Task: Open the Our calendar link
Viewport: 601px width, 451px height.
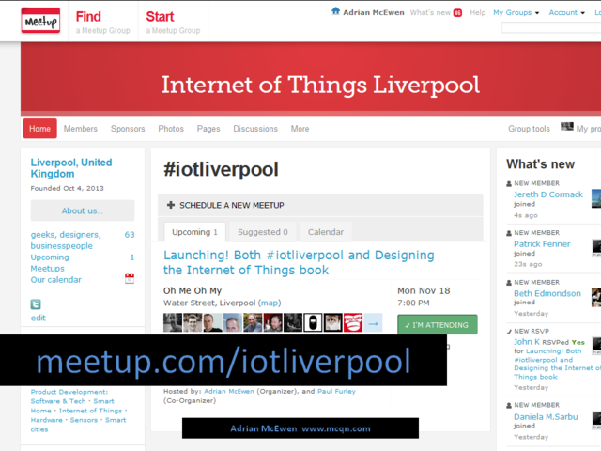Action: 56,280
